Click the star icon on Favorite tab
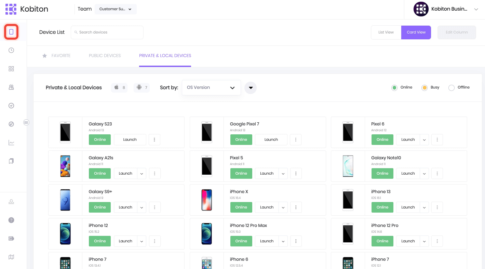 point(44,56)
